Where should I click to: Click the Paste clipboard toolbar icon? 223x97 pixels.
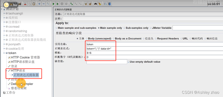tap(34, 4)
